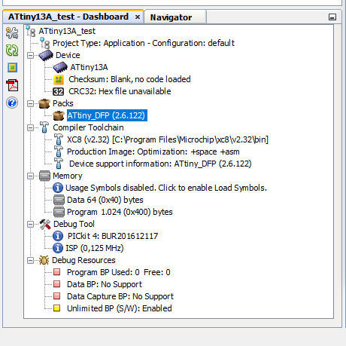346x346 pixels.
Task: Click the Project Type configuration icon
Action: pyautogui.click(x=45, y=43)
